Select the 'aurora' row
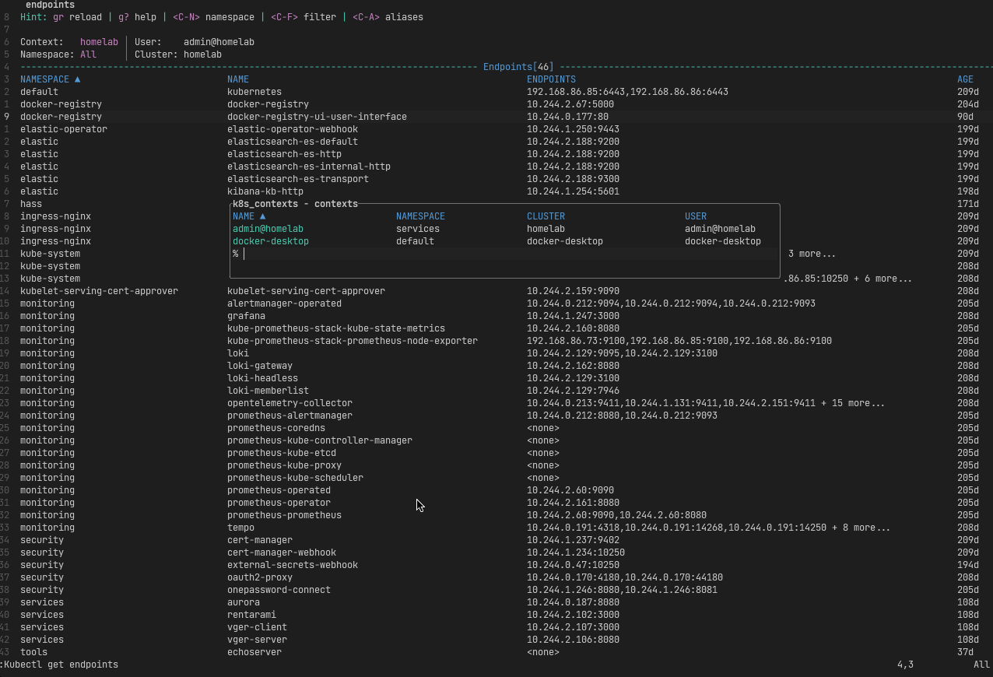This screenshot has height=677, width=993. 496,602
